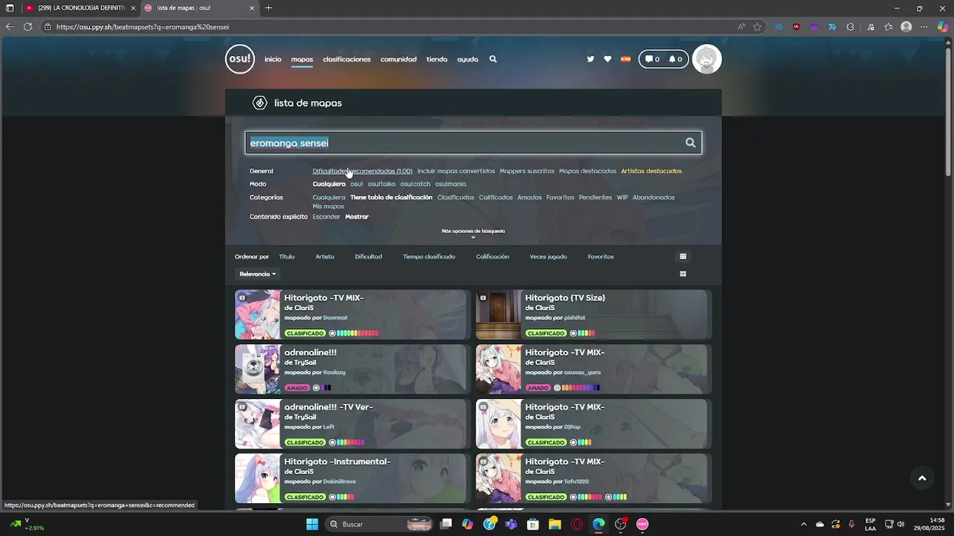The image size is (954, 536).
Task: Reload the page
Action: point(28,27)
